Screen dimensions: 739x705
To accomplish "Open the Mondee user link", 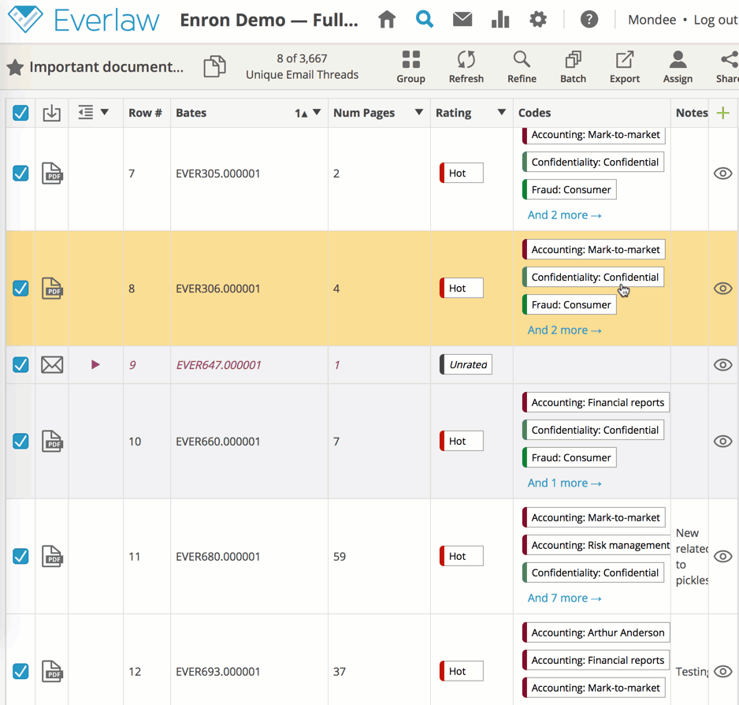I will 652,20.
